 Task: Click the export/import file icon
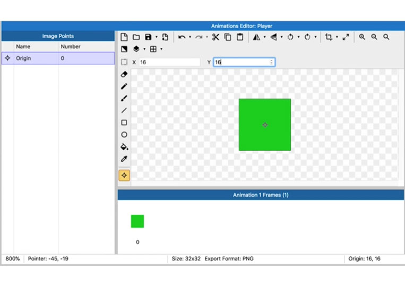point(165,37)
